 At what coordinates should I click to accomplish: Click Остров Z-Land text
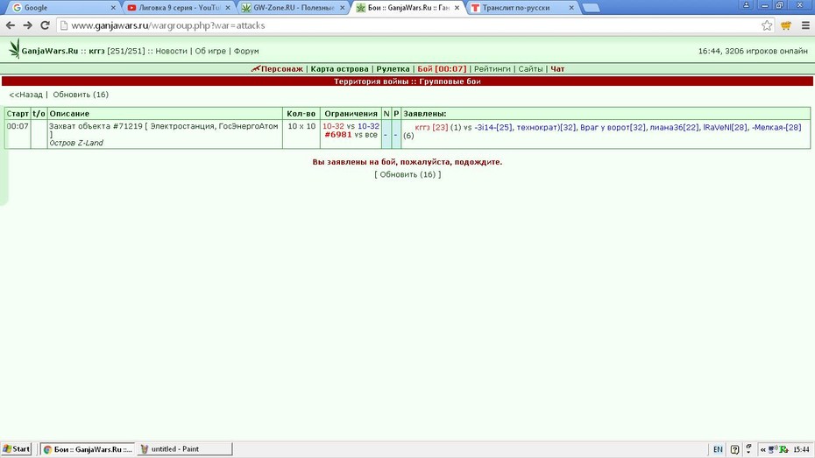pyautogui.click(x=76, y=143)
